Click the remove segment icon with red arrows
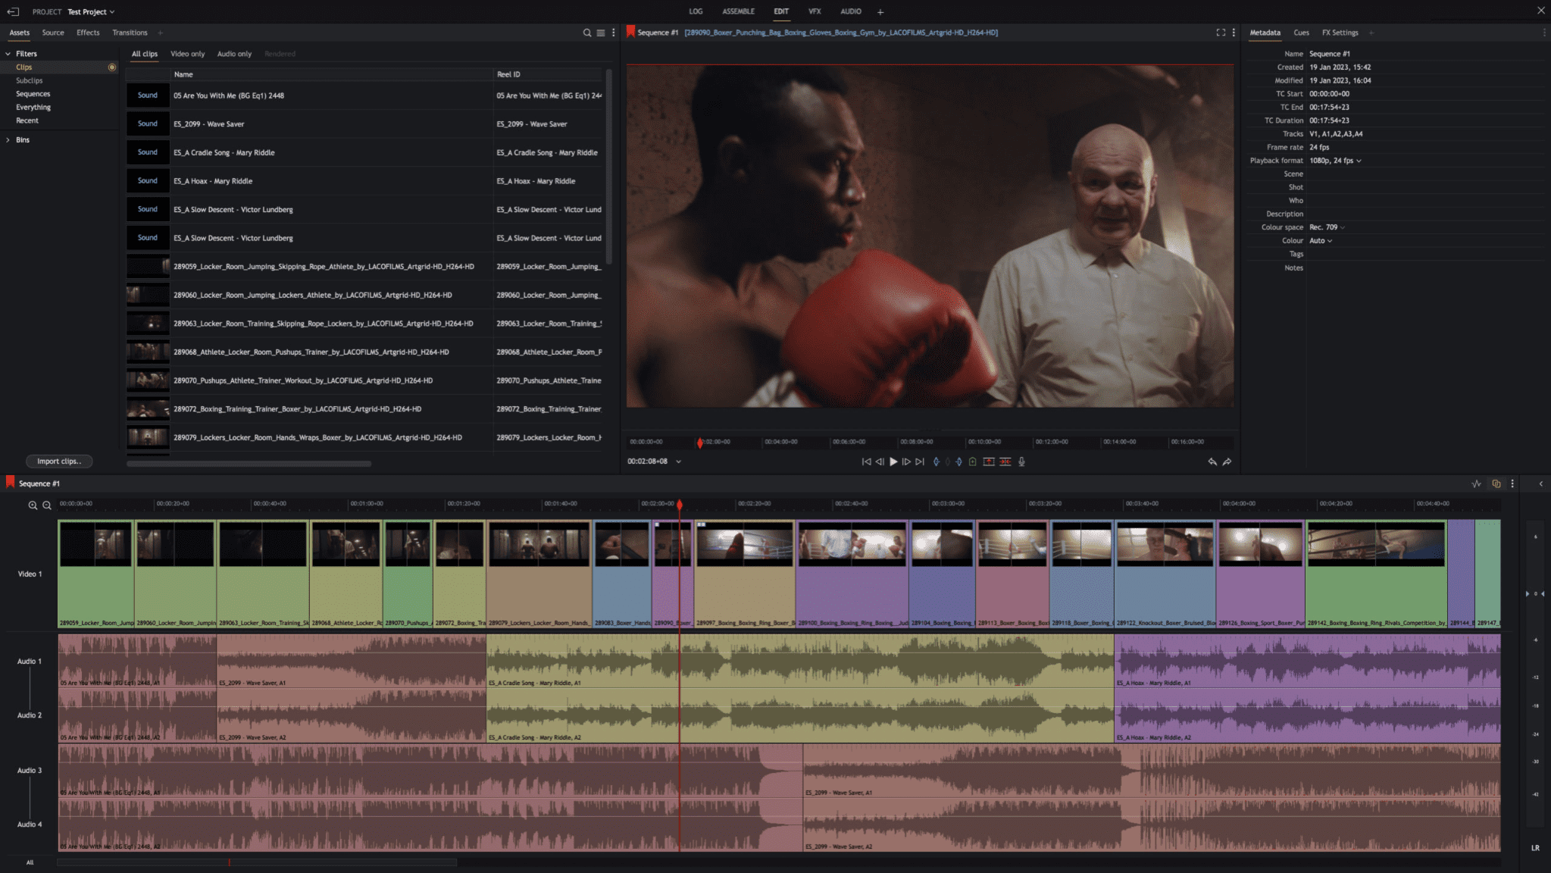The image size is (1551, 873). [x=1005, y=462]
